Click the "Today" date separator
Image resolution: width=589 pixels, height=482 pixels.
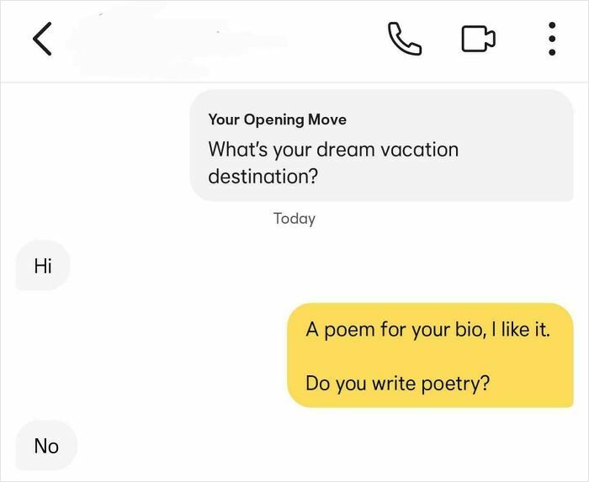coord(294,219)
